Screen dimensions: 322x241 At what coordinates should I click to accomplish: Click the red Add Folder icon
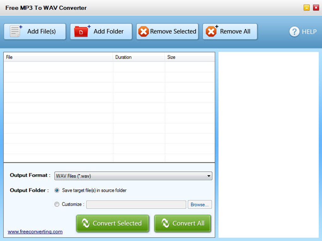tap(82, 31)
